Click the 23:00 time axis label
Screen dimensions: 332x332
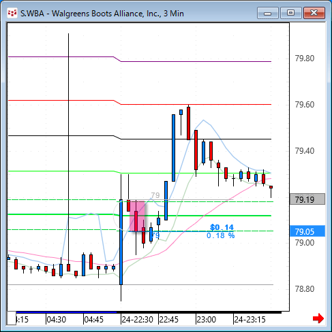click(206, 320)
